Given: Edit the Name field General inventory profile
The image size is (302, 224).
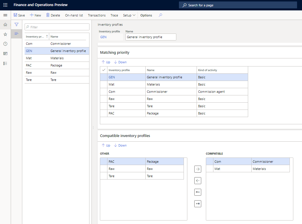Looking at the screenshot, I should (x=151, y=37).
